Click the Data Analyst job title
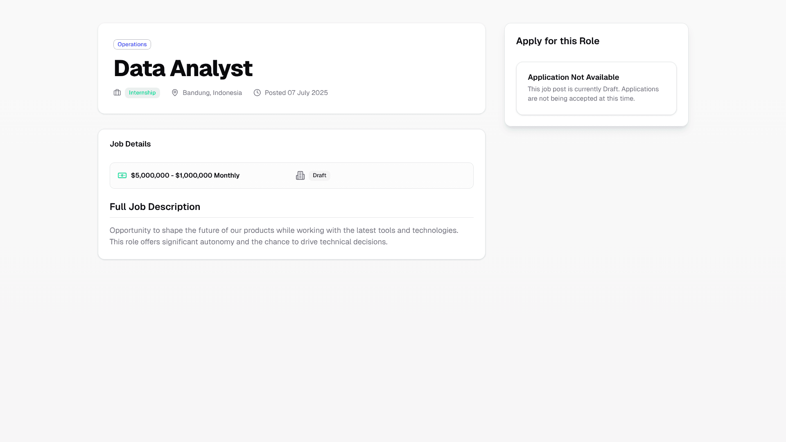The image size is (786, 442). click(x=183, y=68)
